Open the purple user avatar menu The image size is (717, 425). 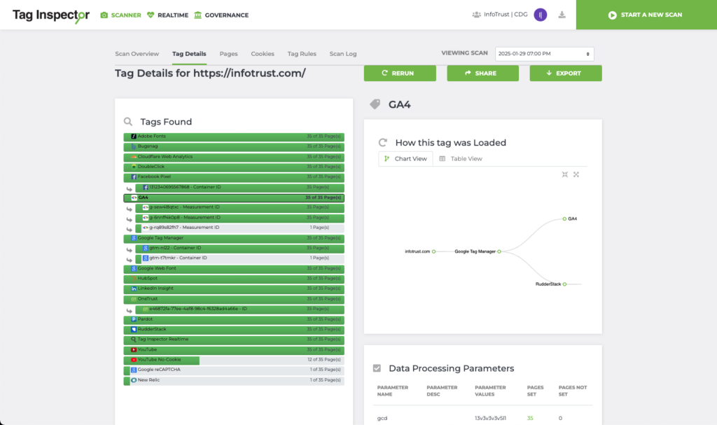pyautogui.click(x=540, y=15)
